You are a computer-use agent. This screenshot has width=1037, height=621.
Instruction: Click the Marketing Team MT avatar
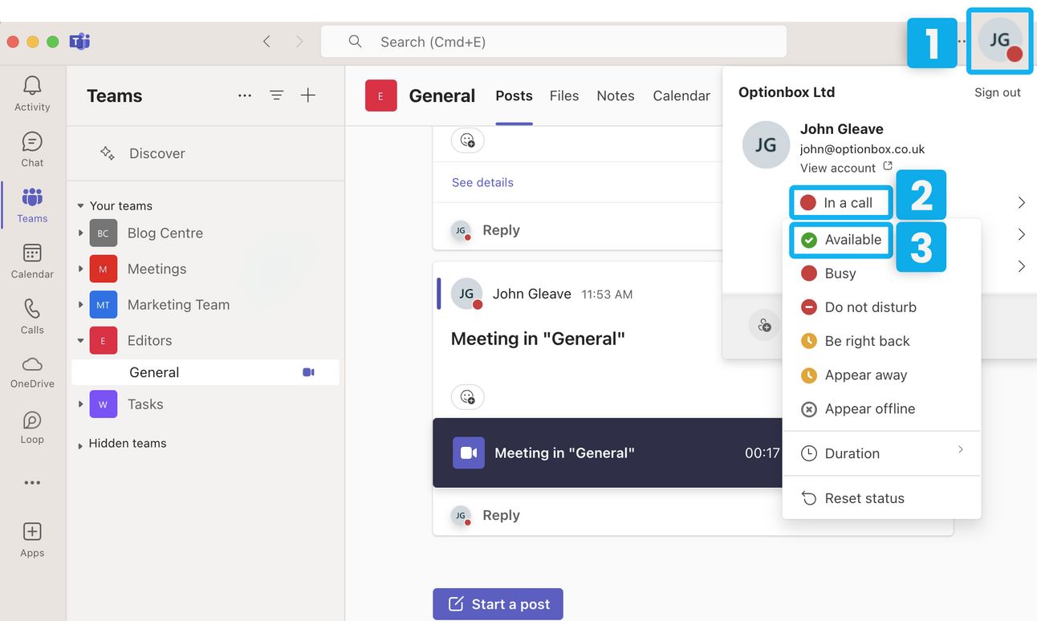point(103,305)
